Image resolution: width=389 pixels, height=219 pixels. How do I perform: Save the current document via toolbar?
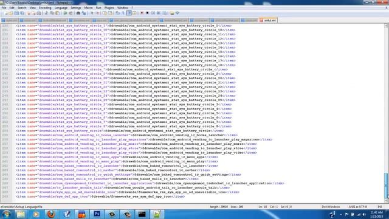[16, 13]
